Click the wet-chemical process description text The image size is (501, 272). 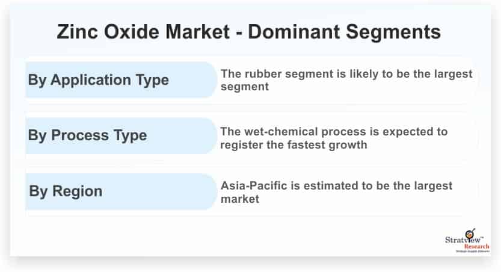click(x=334, y=138)
